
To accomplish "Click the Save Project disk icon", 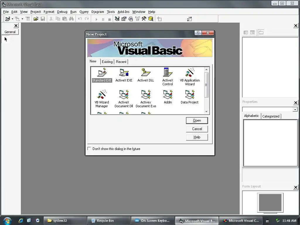I will 43,19.
